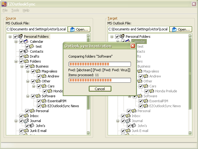Image resolution: width=198 pixels, height=149 pixels.
Task: Click the EZOutlookSync application icon in title bar
Action: 4,4
